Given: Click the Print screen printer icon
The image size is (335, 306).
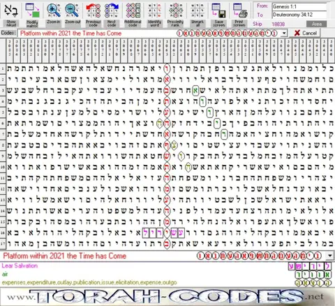Looking at the screenshot, I should point(239,10).
